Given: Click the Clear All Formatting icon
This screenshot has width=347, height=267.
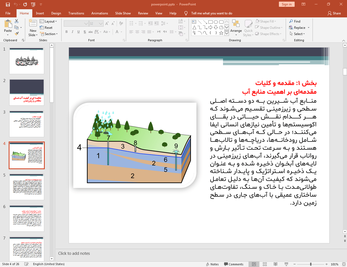Looking at the screenshot, I should pos(121,24).
